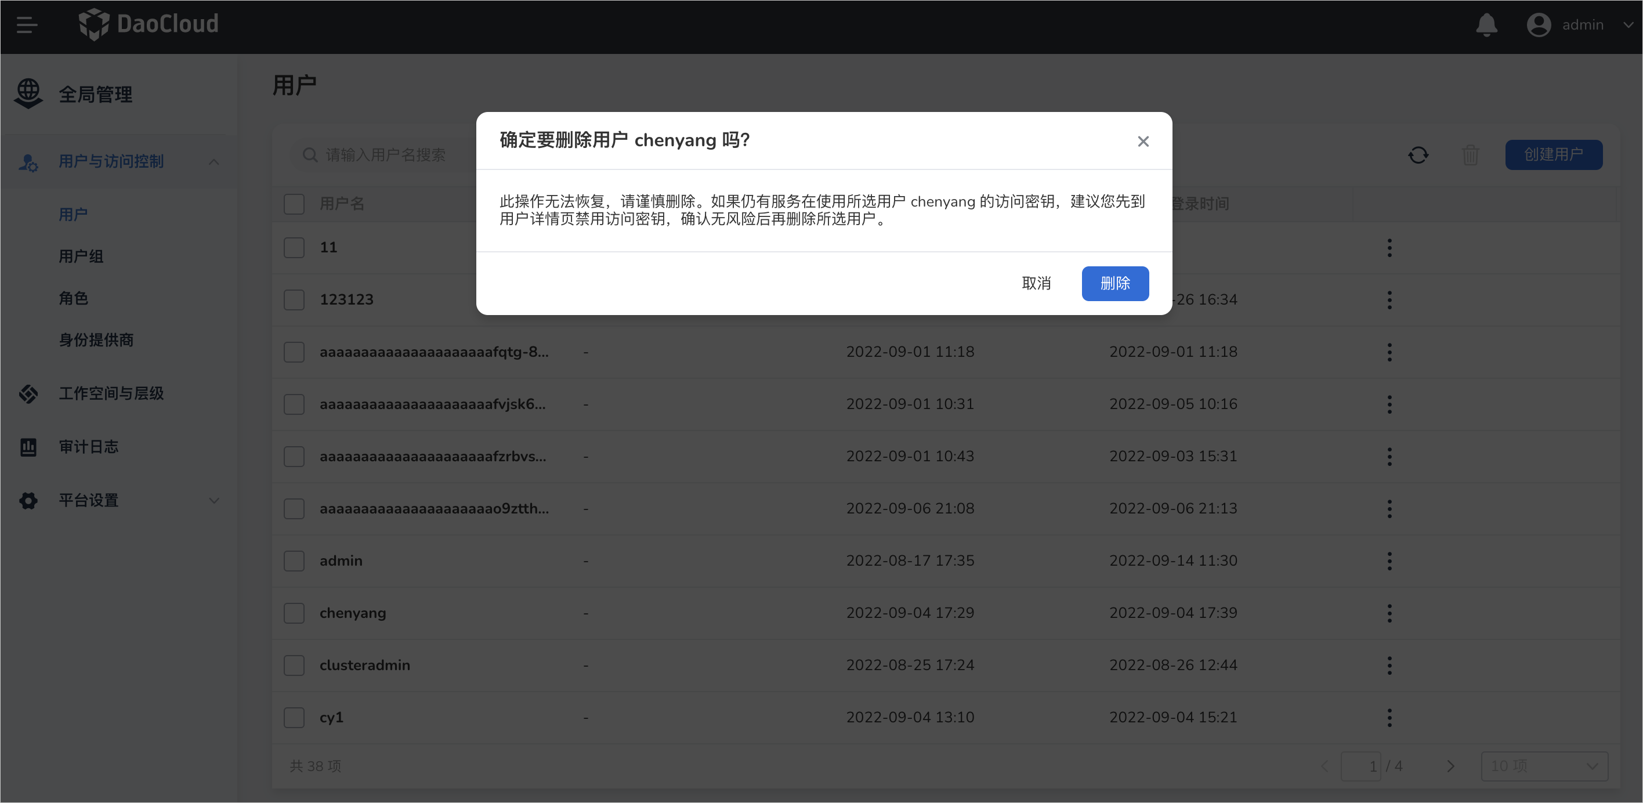Toggle the select-all checkbox in header

tap(294, 204)
